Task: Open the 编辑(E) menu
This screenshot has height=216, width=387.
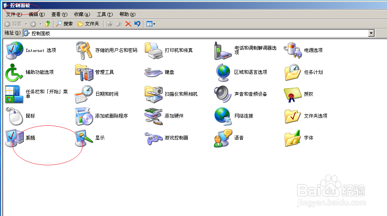Action: point(36,14)
